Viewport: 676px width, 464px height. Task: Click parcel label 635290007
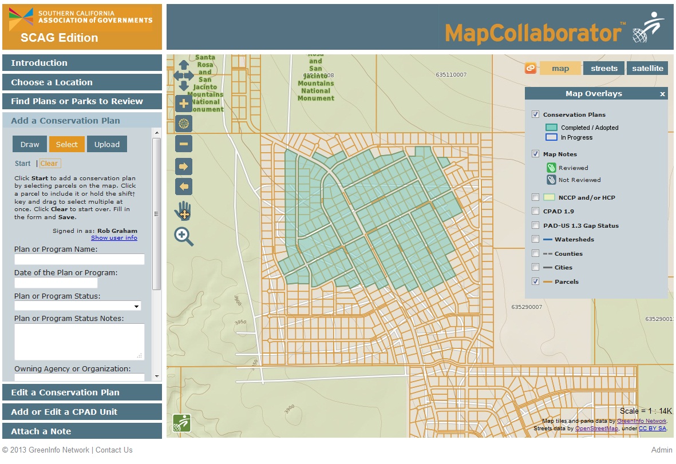[527, 307]
